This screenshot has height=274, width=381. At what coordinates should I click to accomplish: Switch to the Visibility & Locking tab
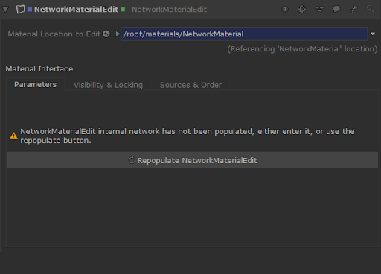coord(108,85)
